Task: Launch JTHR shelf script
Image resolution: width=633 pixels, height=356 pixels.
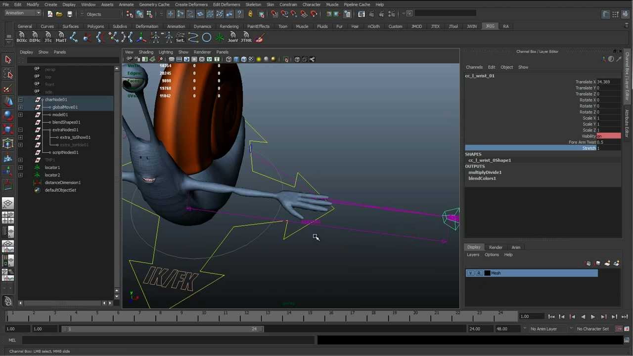Action: (x=246, y=37)
